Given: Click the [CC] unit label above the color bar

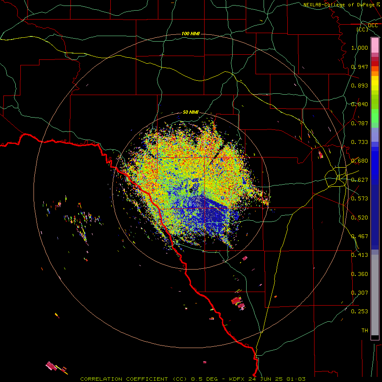Looking at the screenshot, I should coord(362,29).
